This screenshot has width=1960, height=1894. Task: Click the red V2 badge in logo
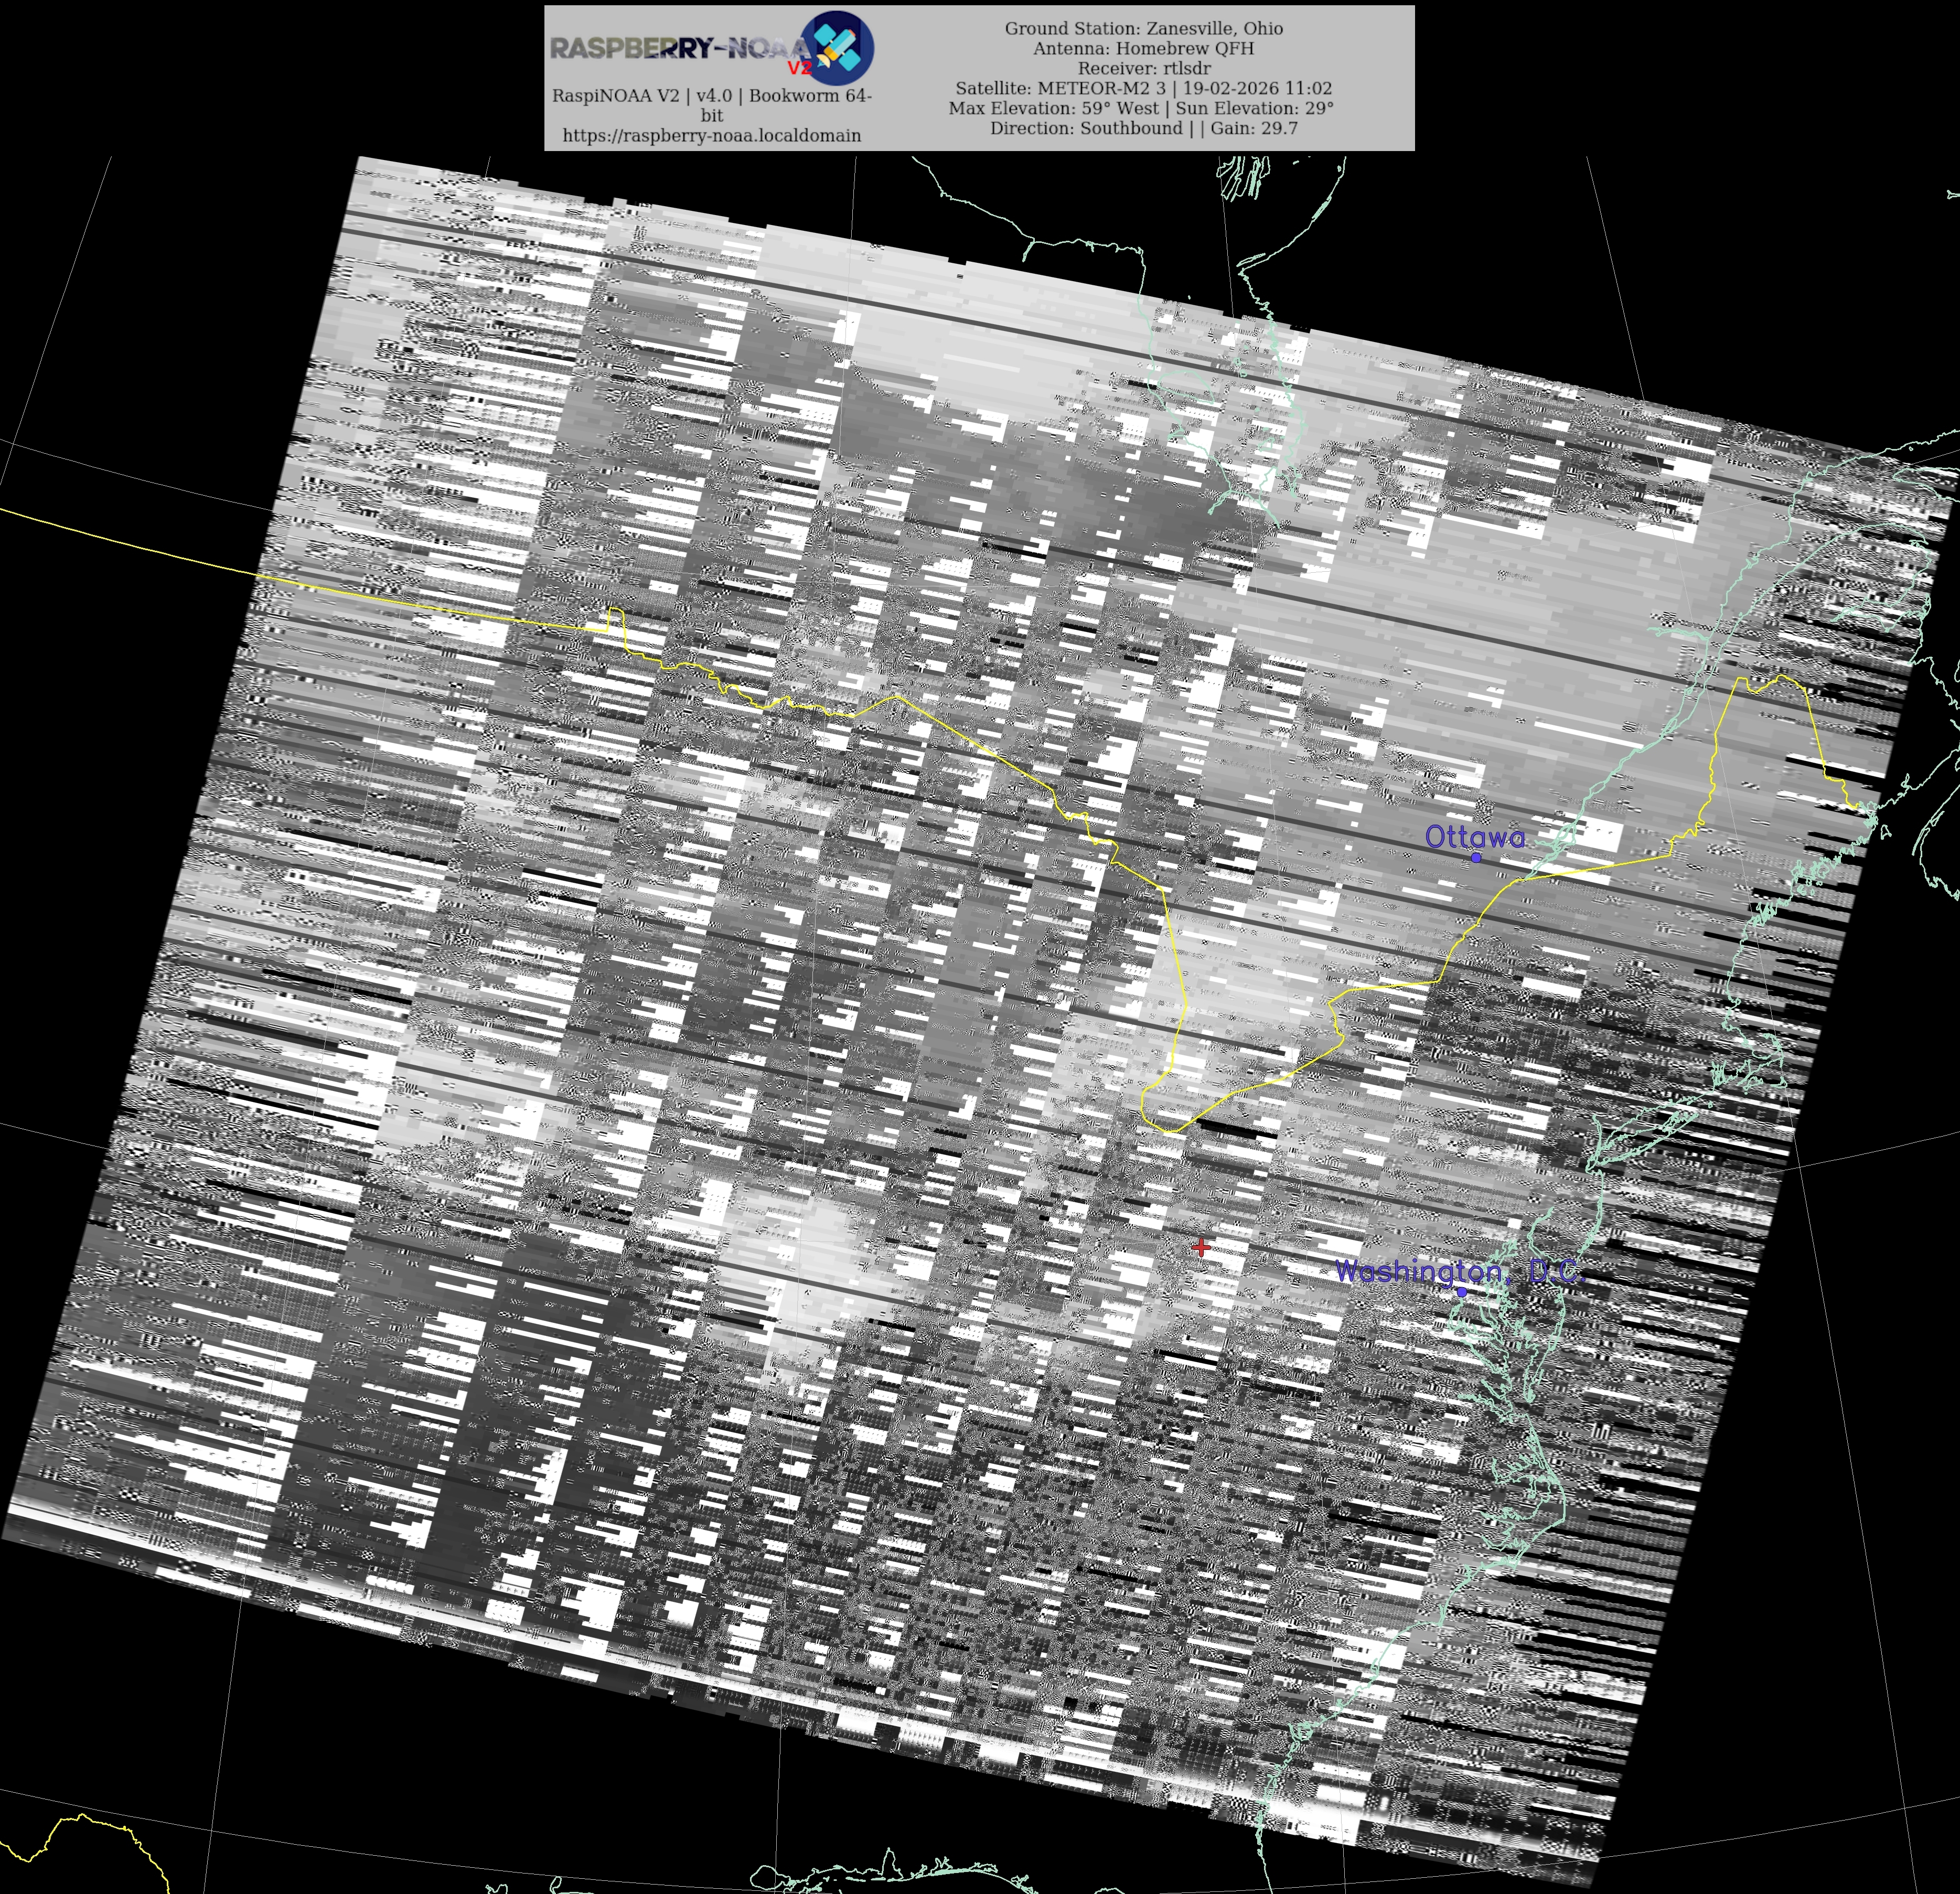click(x=799, y=68)
